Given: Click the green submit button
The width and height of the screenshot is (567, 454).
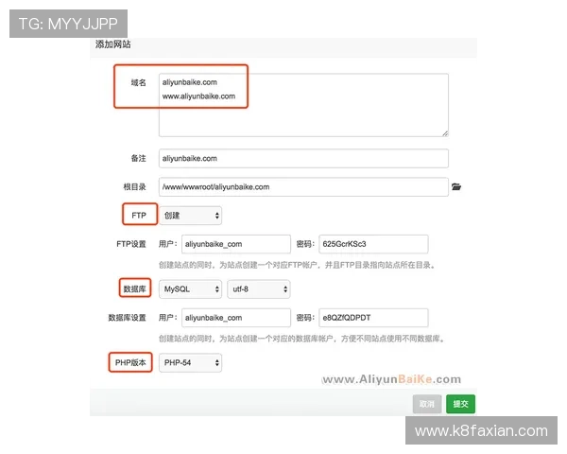Looking at the screenshot, I should pos(460,404).
